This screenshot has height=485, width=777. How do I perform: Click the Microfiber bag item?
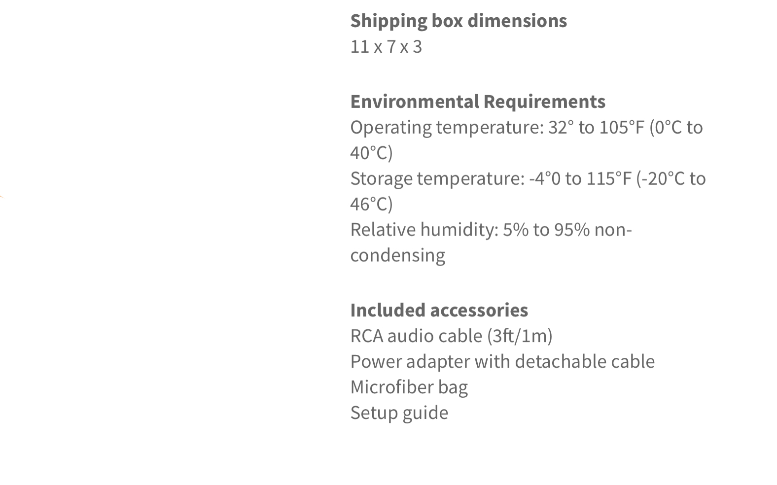tap(409, 387)
